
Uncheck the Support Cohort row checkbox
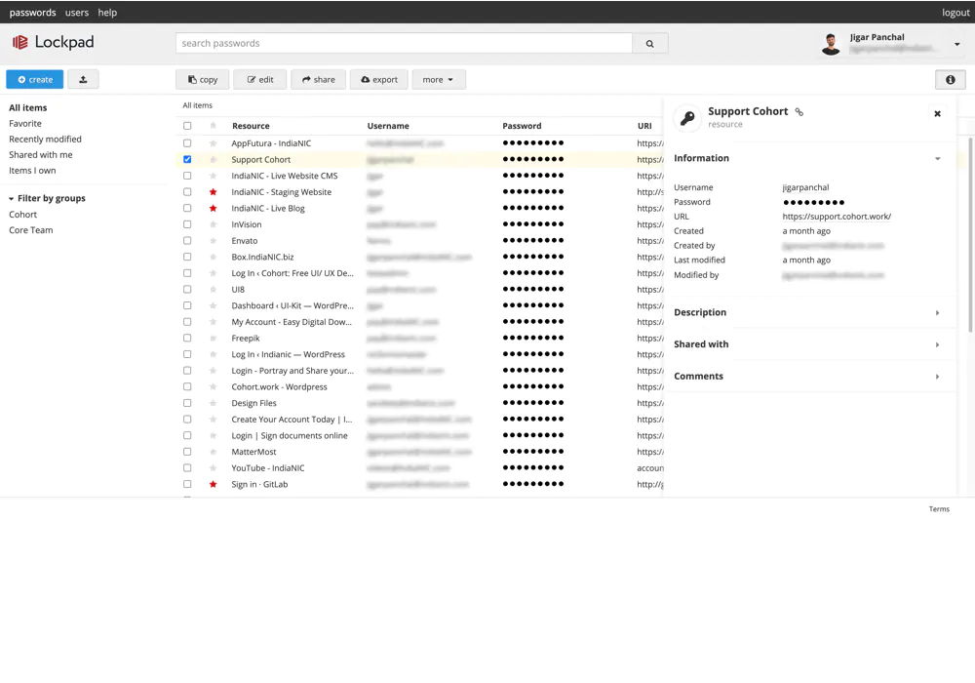point(187,160)
